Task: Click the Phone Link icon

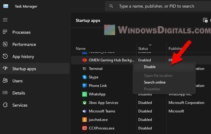Action: pyautogui.click(x=85, y=86)
